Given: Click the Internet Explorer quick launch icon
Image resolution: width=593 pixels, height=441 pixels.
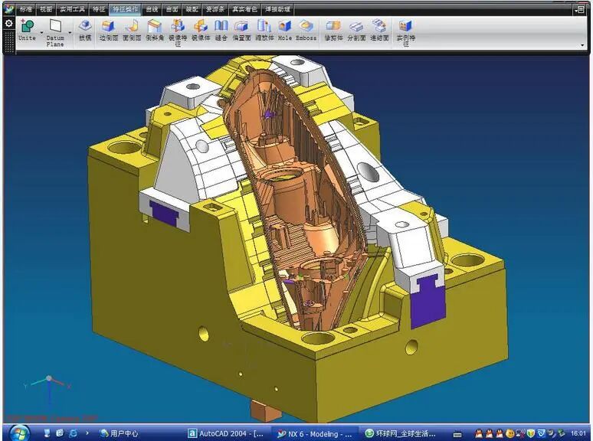Looking at the screenshot, I should 73,433.
